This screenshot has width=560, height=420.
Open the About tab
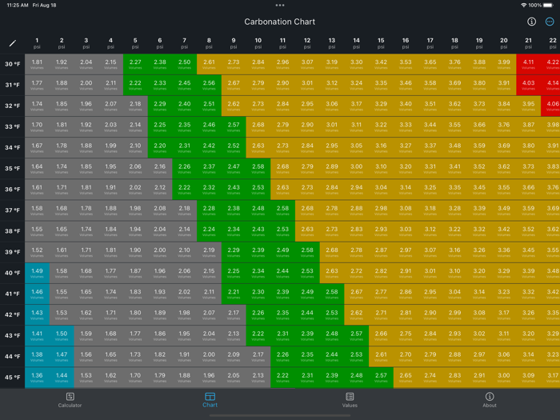[x=490, y=400]
